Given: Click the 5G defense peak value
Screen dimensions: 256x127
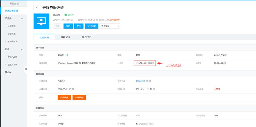Looking at the screenshot, I should tap(137, 124).
